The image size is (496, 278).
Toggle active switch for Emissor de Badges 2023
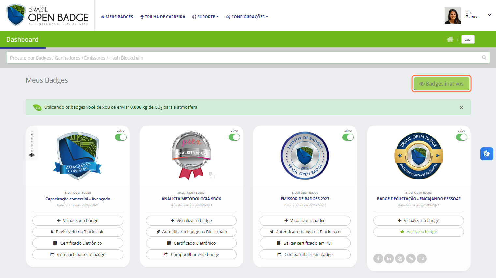(348, 137)
